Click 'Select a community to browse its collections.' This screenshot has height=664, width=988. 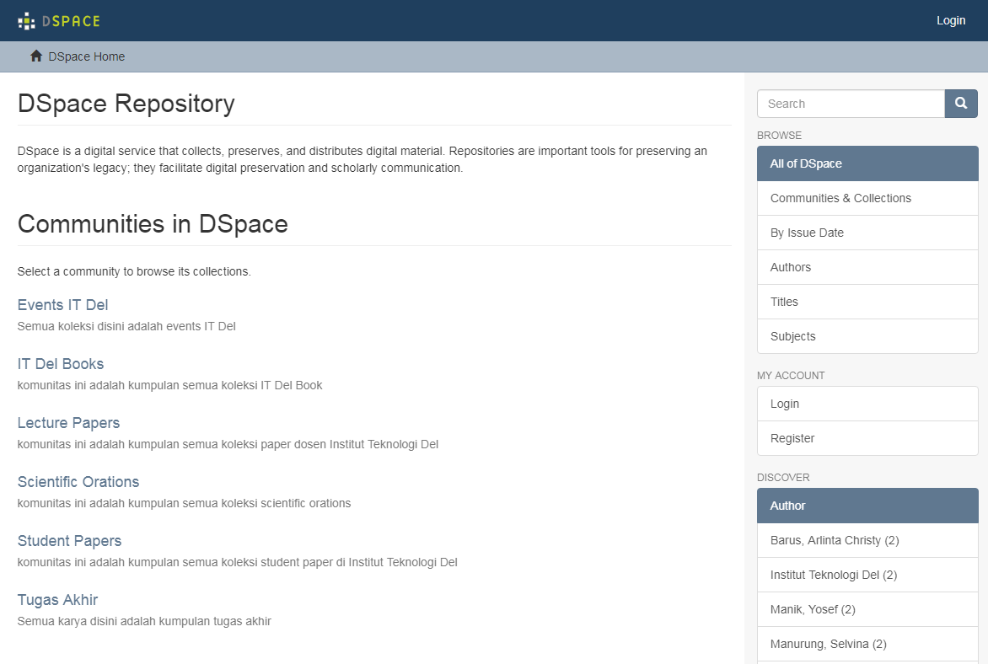(x=133, y=271)
